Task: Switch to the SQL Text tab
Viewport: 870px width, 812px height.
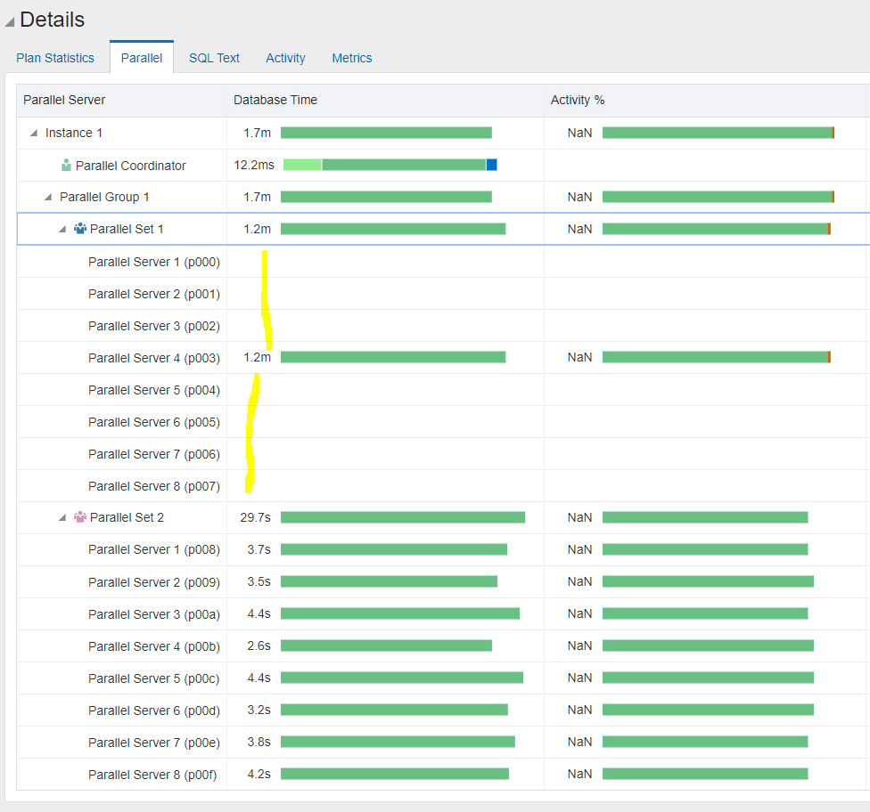Action: pyautogui.click(x=214, y=58)
